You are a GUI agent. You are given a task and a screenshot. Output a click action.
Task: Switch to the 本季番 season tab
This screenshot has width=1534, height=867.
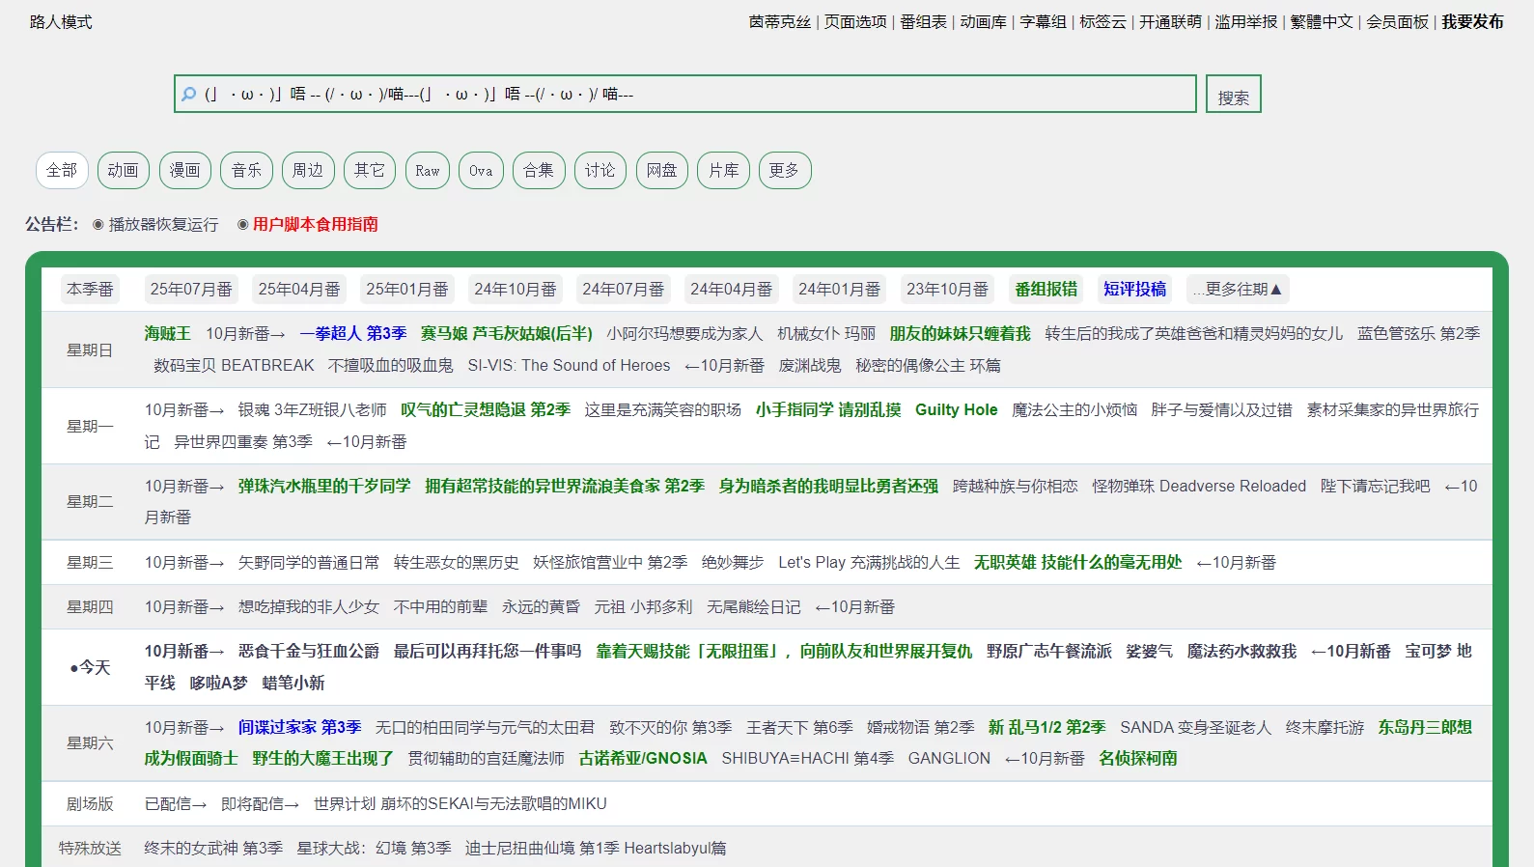[90, 289]
